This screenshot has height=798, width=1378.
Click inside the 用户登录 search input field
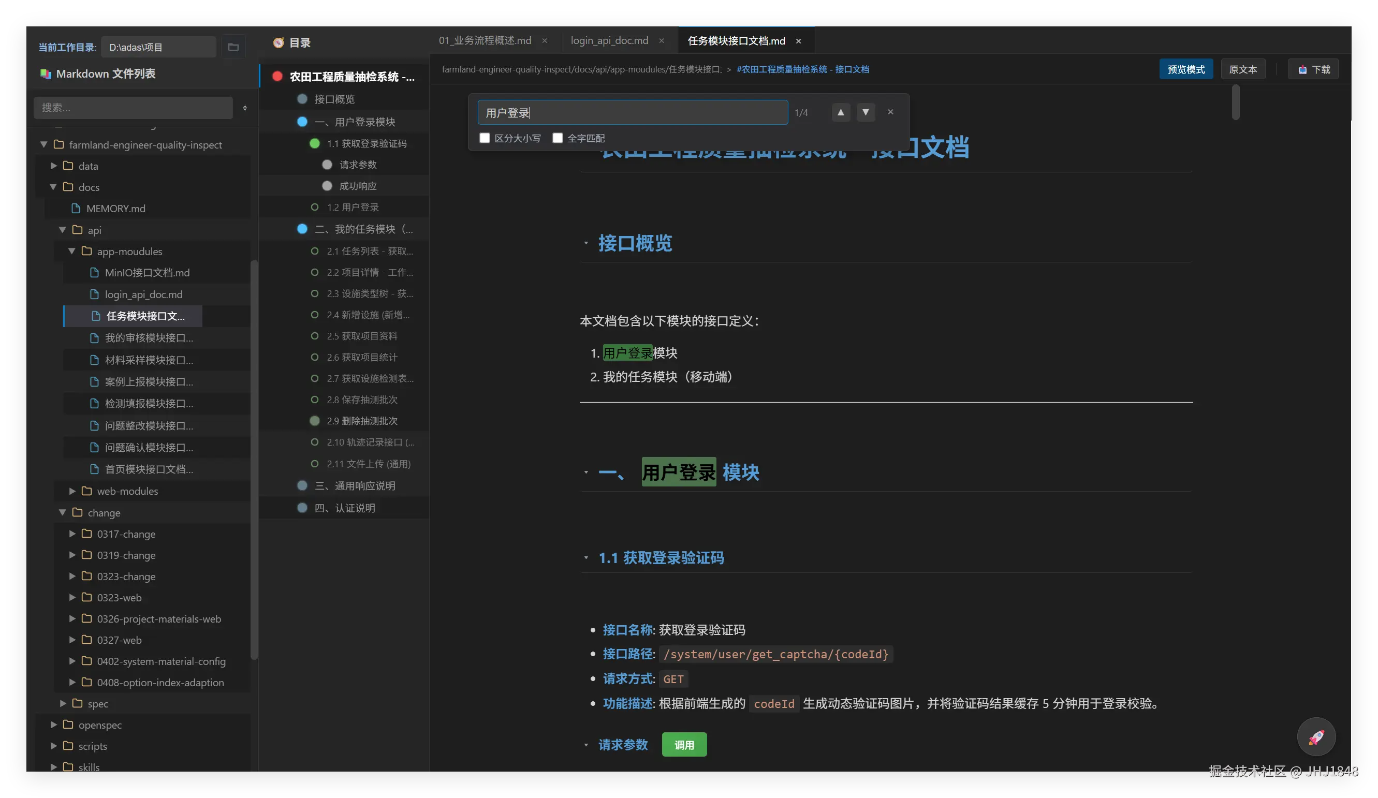coord(632,112)
